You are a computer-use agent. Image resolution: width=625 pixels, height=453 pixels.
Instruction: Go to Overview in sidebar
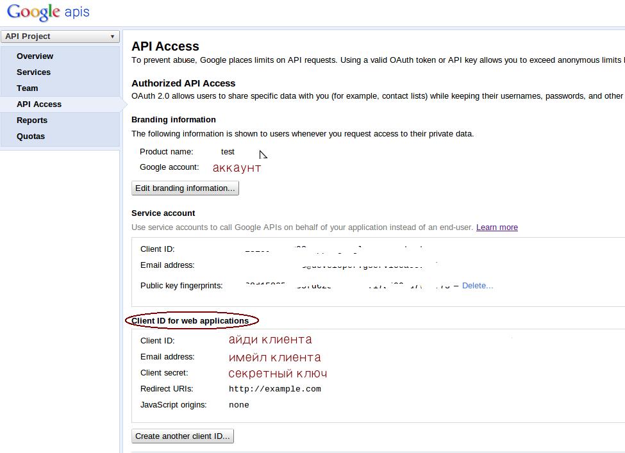(x=35, y=56)
